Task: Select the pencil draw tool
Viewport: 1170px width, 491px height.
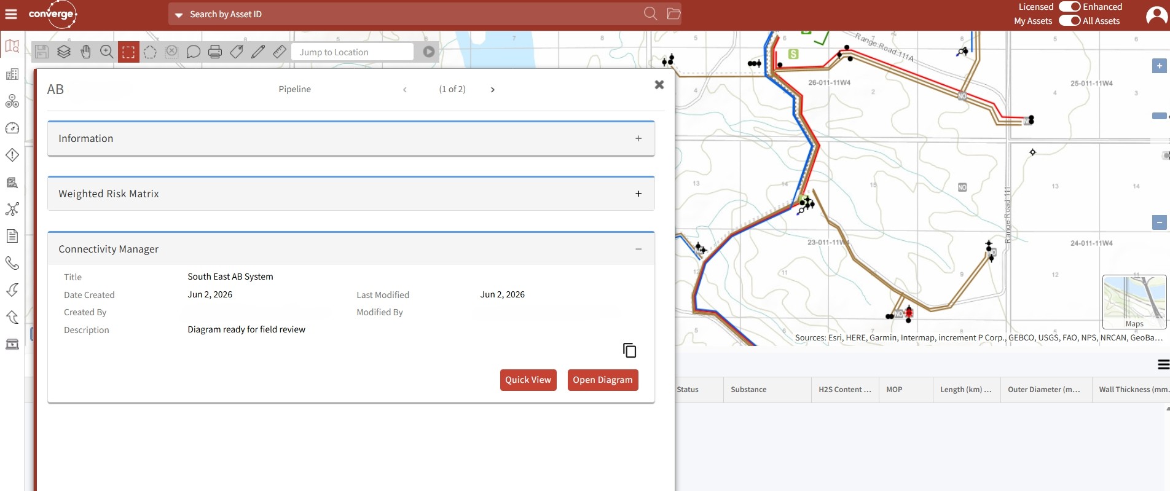Action: [258, 52]
